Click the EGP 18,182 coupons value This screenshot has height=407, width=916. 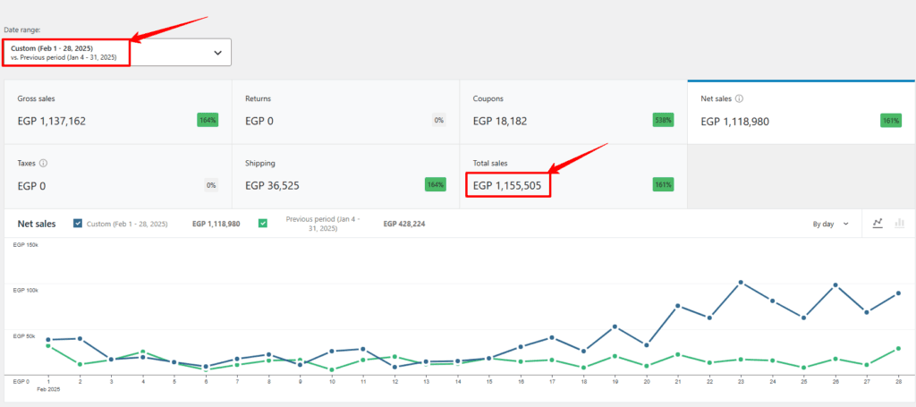(500, 122)
